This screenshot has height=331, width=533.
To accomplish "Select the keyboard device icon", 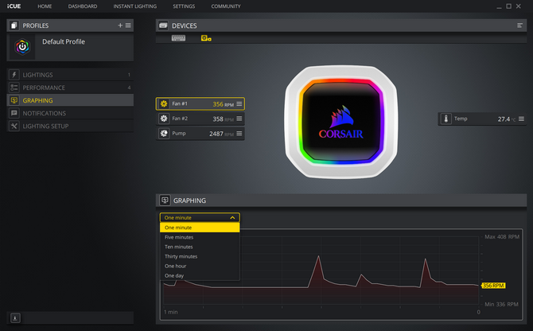I will click(178, 38).
